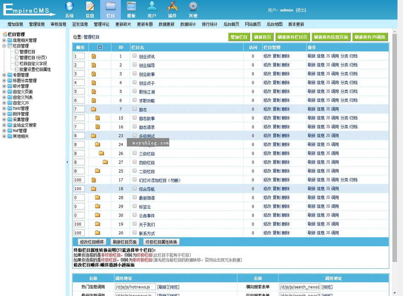Click the page icon for 创业资讯 row
This screenshot has width=403, height=296.
coord(94,56)
